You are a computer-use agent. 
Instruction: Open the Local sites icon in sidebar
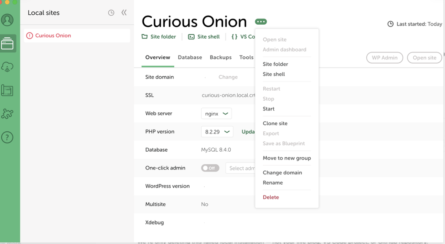(7, 43)
